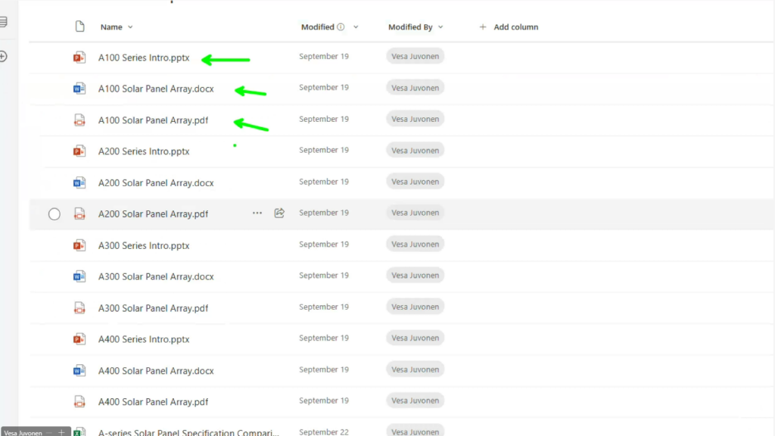Image resolution: width=775 pixels, height=436 pixels.
Task: Click PowerPoint icon of A200 Series Intro.pptx
Action: pos(79,151)
